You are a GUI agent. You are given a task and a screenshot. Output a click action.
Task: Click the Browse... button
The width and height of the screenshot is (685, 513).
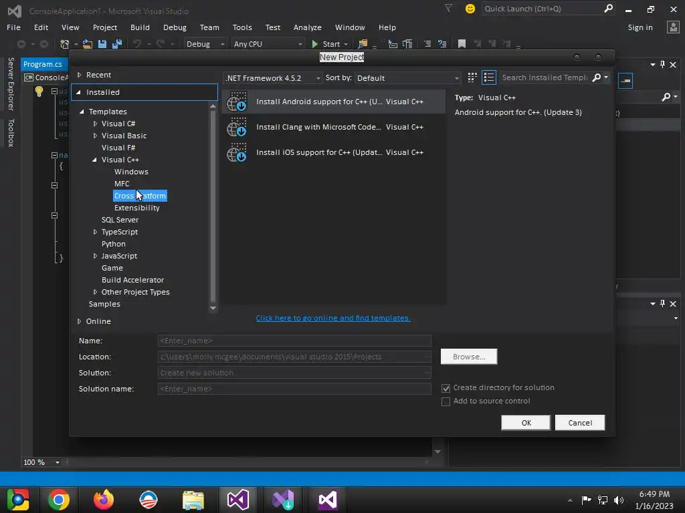point(469,357)
